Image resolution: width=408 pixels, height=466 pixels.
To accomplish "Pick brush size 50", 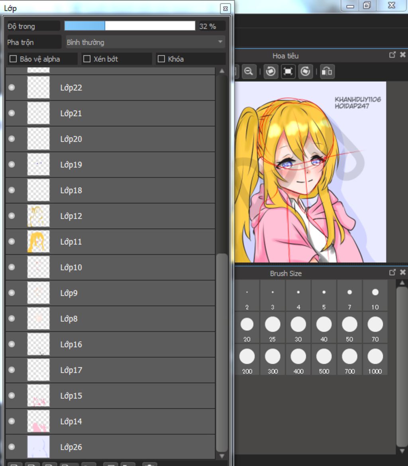I will point(349,328).
